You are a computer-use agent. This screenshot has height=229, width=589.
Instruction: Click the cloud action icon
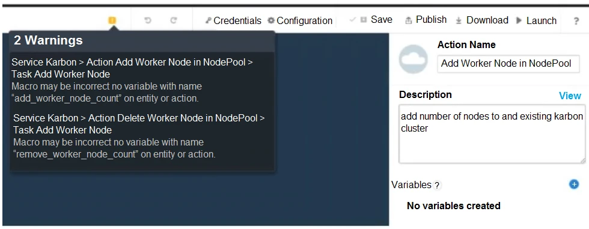point(414,59)
